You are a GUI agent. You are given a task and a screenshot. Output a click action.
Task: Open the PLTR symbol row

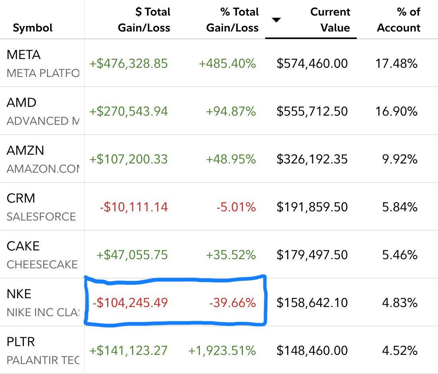click(21, 342)
